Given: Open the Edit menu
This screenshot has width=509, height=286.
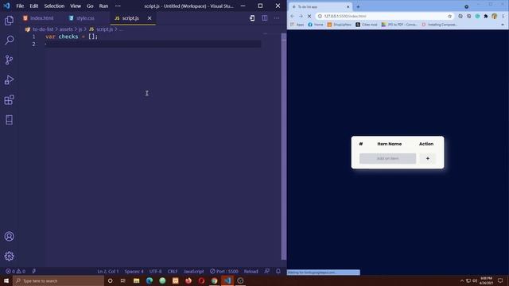Looking at the screenshot, I should coord(33,6).
